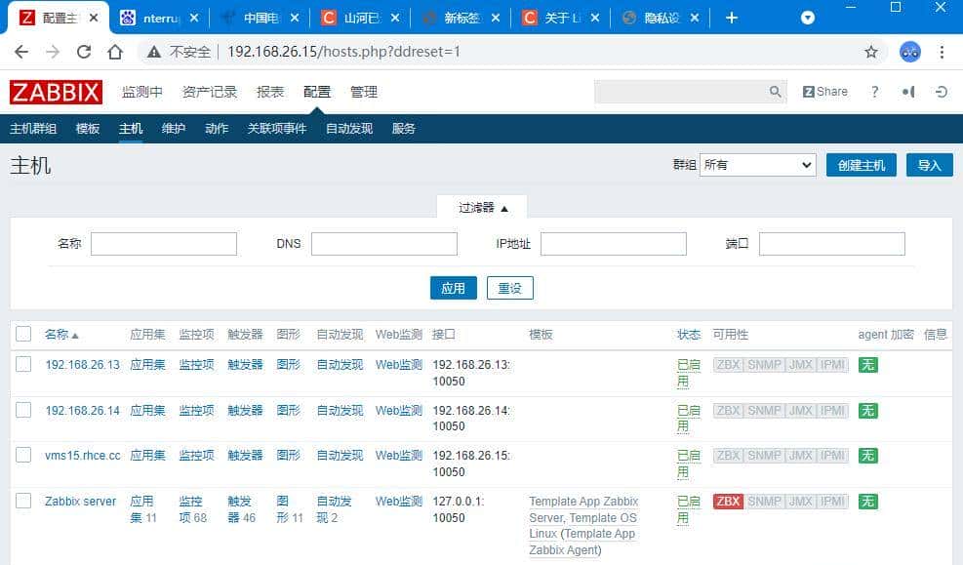
Task: Click the 已启用 status for vms15.rhce.cc
Action: pos(687,464)
